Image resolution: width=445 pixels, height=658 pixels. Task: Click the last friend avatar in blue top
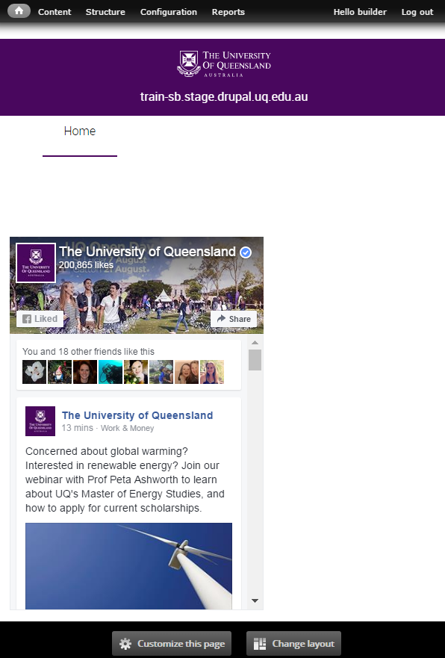212,372
